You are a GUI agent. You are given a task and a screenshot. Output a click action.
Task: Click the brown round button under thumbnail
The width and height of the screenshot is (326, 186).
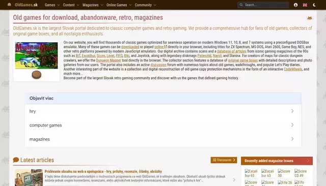[x=36, y=75]
